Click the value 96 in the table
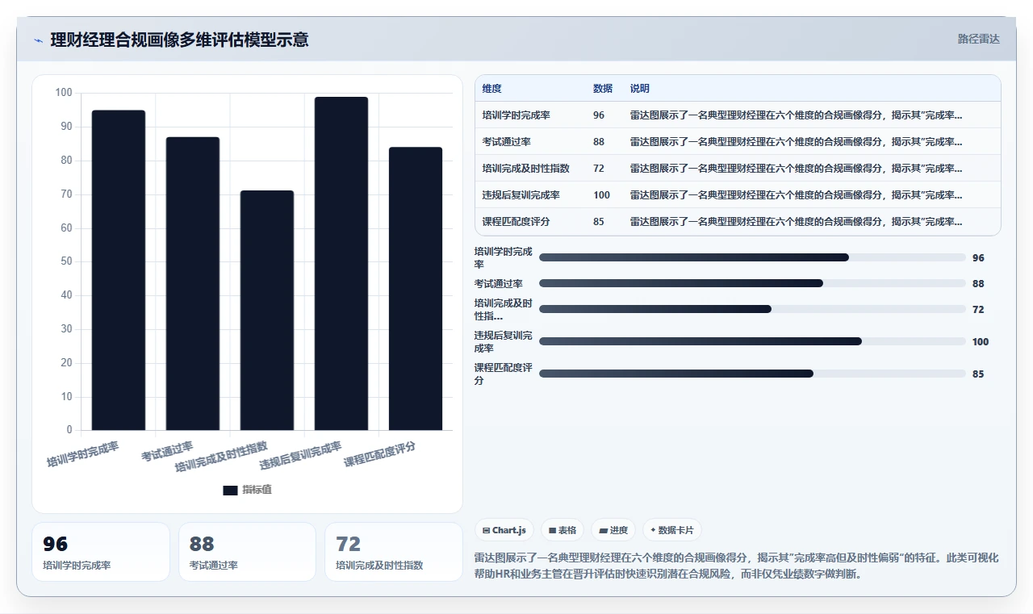The width and height of the screenshot is (1033, 614). [598, 115]
